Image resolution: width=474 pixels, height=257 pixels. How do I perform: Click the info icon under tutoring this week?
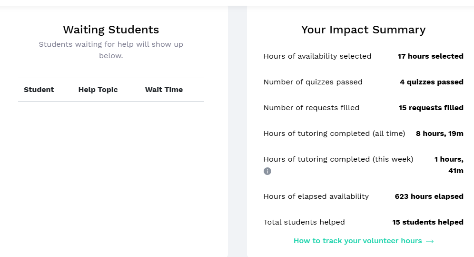click(267, 171)
